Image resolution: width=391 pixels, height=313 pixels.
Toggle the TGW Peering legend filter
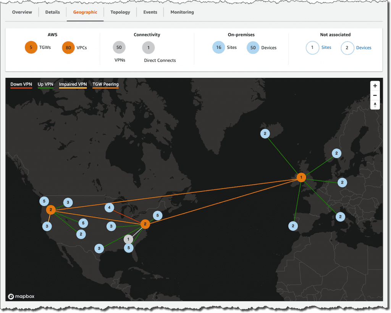click(x=105, y=84)
